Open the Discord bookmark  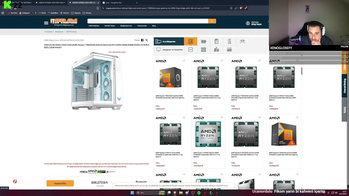tap(65, 13)
